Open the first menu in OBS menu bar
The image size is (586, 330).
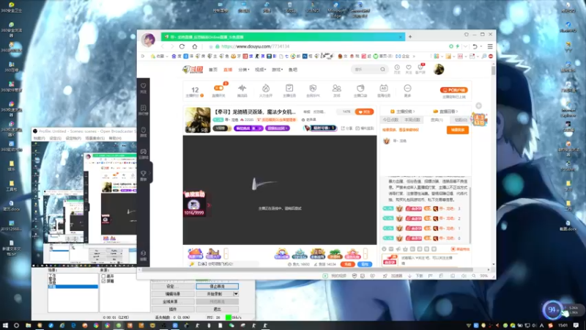[x=39, y=138]
